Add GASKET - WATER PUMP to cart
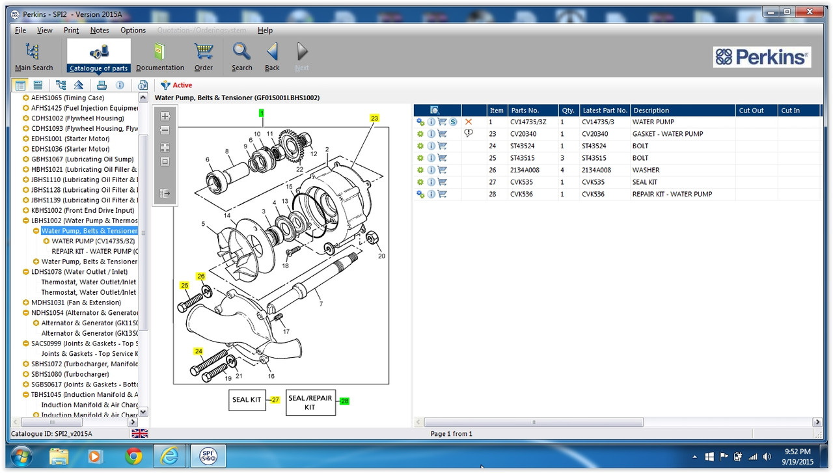Viewport: 833px width, 473px height. [442, 134]
